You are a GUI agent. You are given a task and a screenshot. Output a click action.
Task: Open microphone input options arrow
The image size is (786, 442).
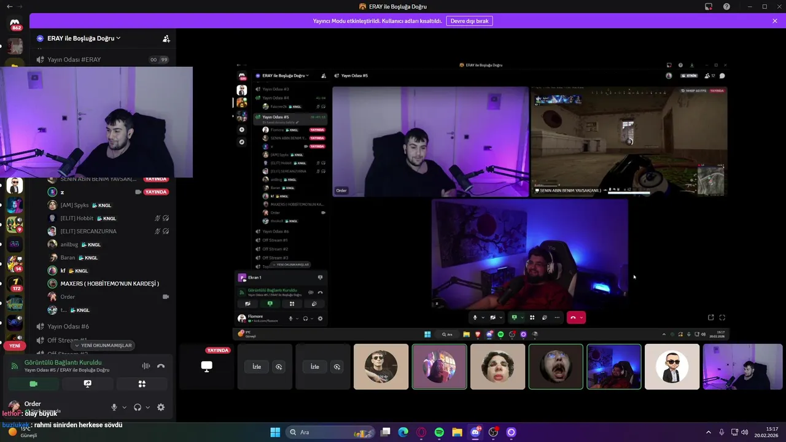pyautogui.click(x=124, y=407)
